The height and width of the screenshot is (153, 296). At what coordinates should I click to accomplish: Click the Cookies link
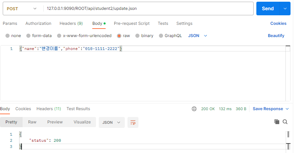click(279, 23)
